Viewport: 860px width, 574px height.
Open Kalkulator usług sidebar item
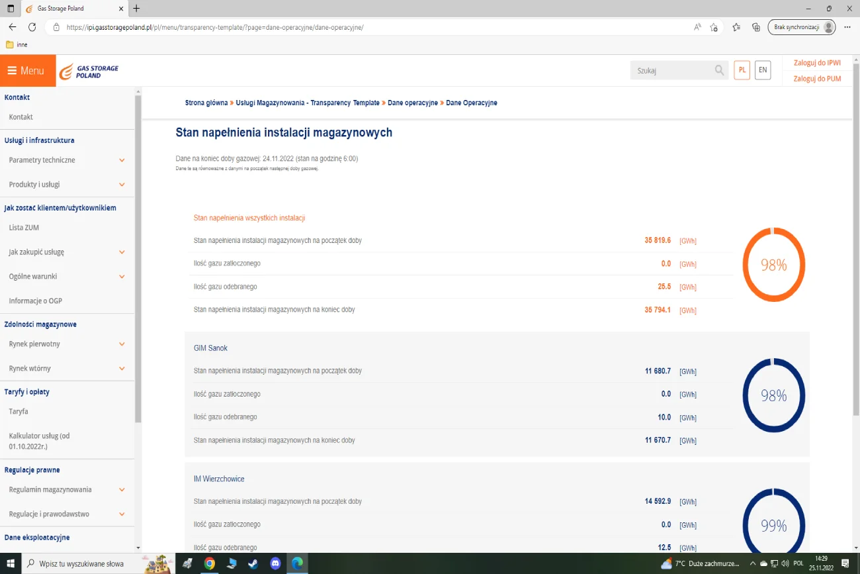tap(40, 441)
